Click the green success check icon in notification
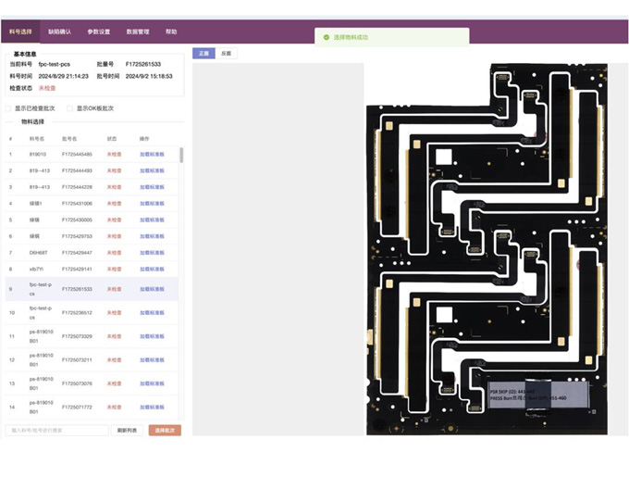Screen dimensions: 629x477 (327, 37)
